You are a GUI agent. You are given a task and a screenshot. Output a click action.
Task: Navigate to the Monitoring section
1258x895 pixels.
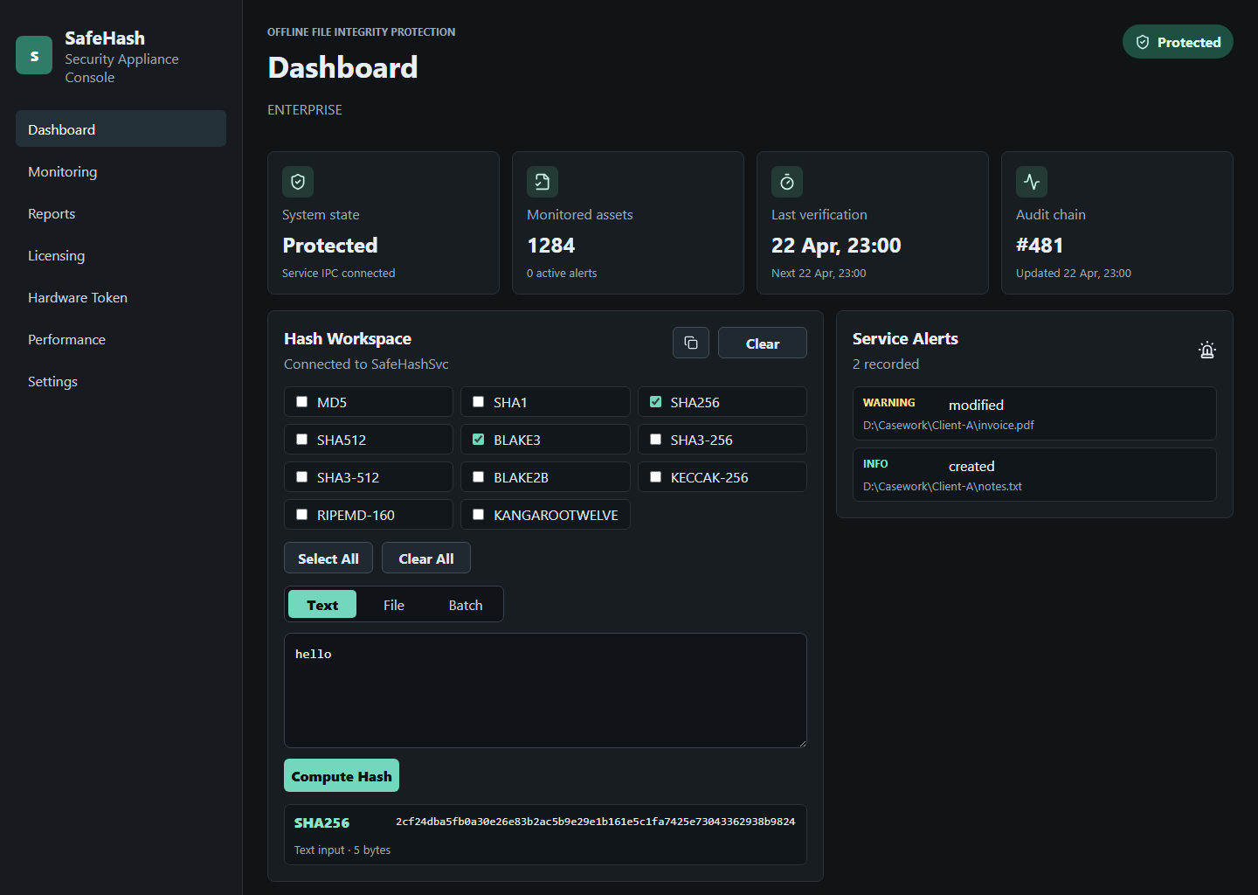point(62,171)
